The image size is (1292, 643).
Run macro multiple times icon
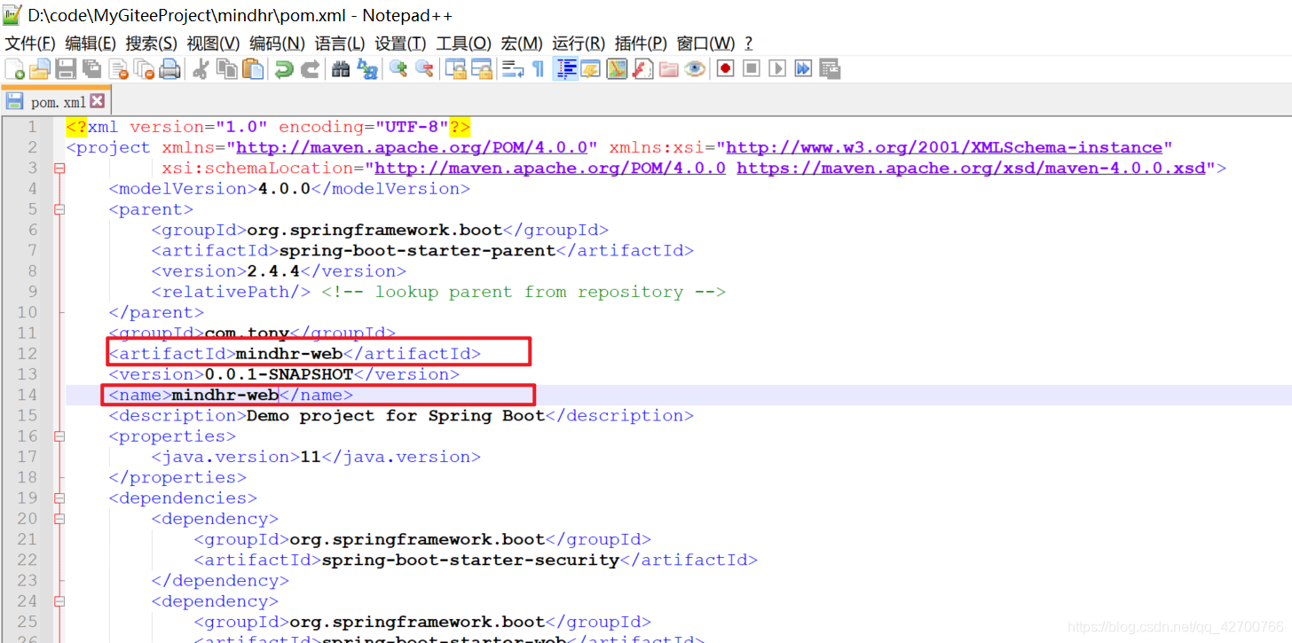tap(803, 69)
